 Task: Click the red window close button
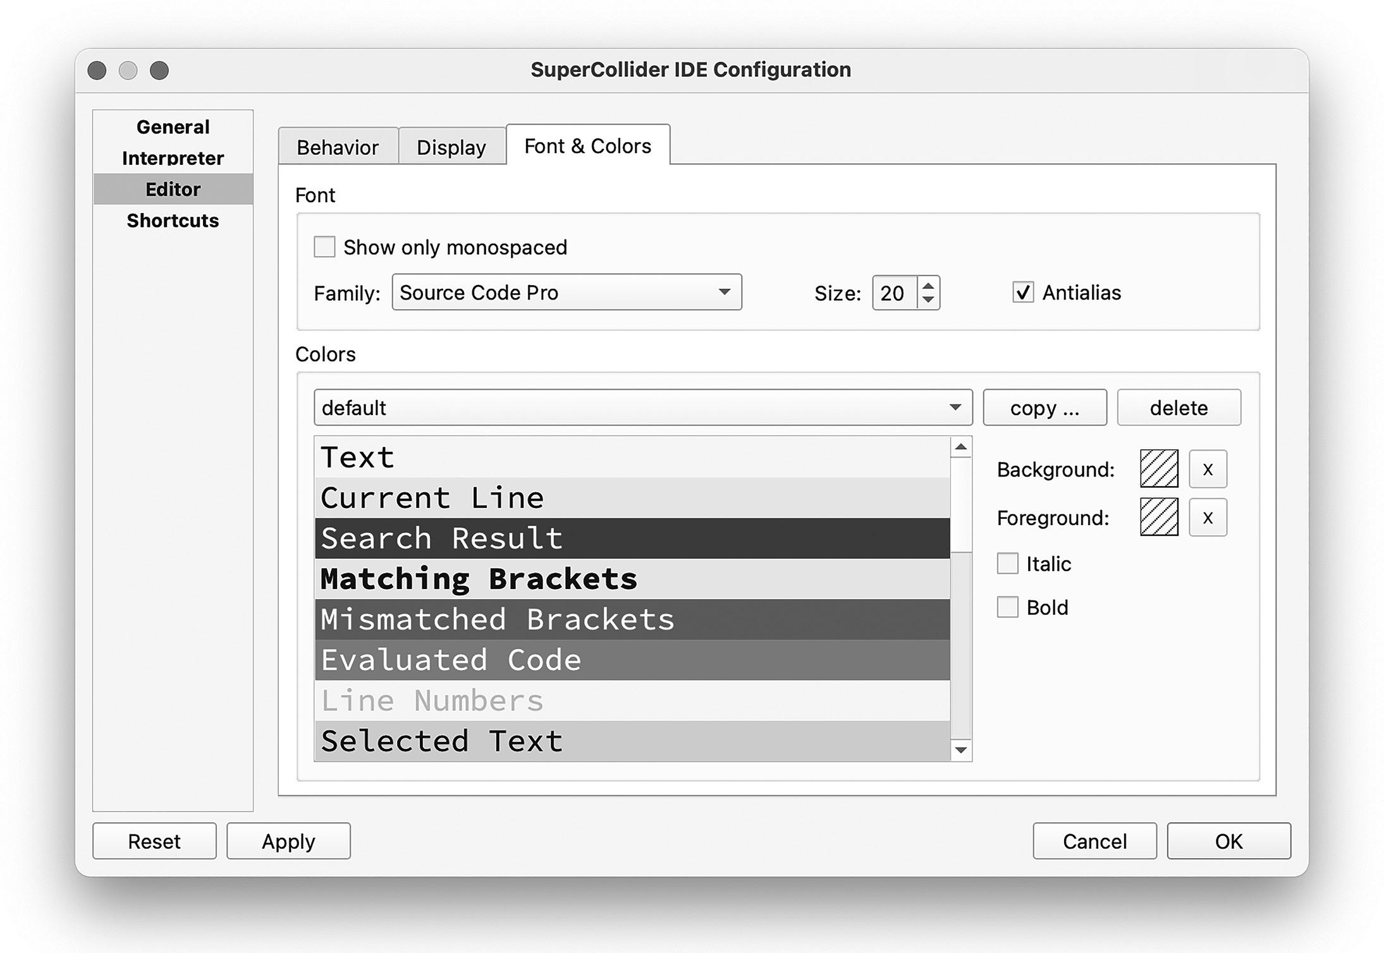click(x=97, y=70)
